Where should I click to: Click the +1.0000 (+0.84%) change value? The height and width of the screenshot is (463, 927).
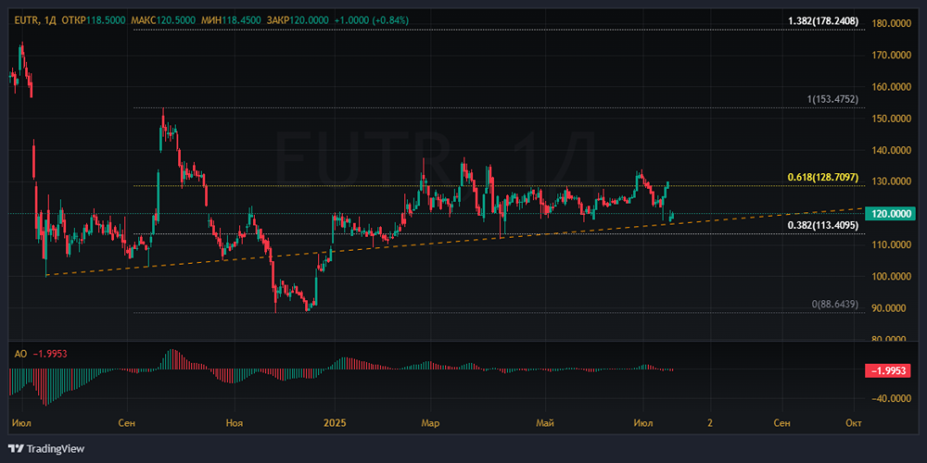[x=372, y=20]
